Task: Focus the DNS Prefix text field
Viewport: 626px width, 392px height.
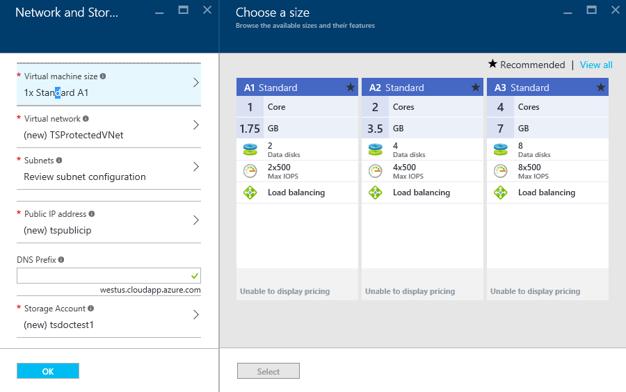Action: tap(109, 275)
